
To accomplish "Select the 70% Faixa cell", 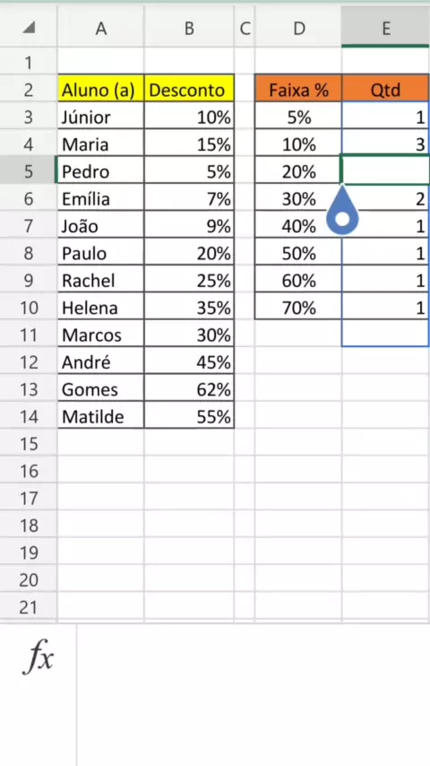I will coord(298,308).
